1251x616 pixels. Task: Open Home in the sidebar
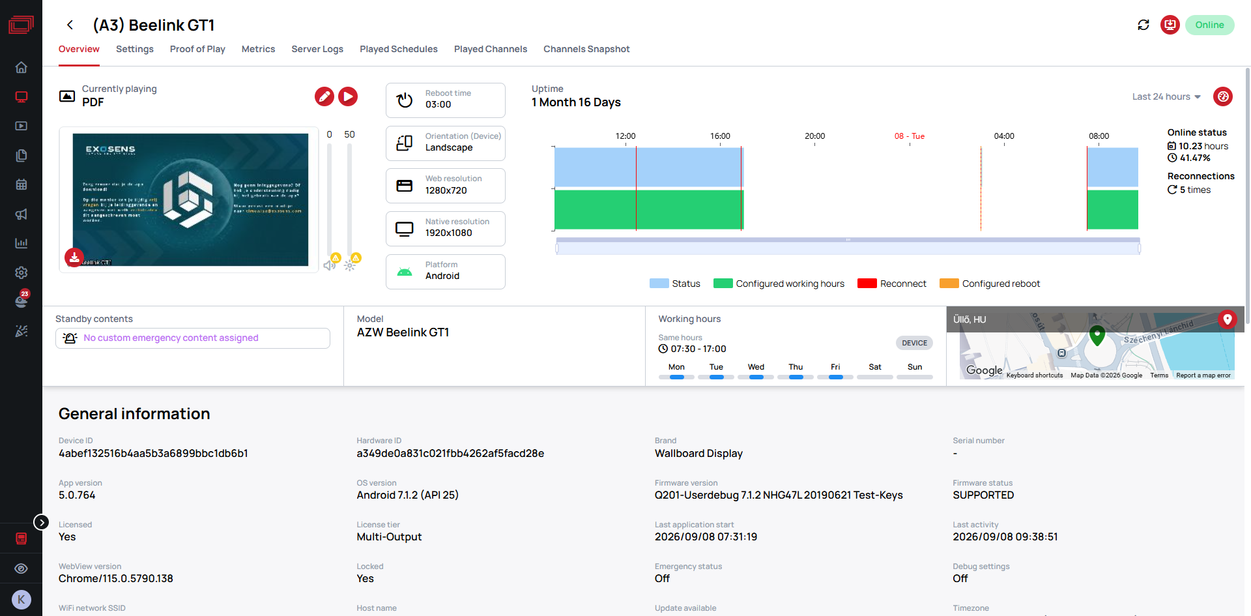tap(22, 68)
